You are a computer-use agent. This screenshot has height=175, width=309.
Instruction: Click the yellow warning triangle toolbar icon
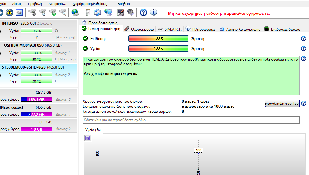(x=9, y=13)
